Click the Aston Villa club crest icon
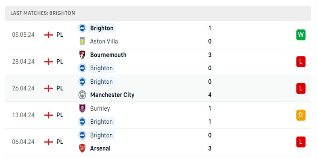The image size is (317, 158). (82, 41)
